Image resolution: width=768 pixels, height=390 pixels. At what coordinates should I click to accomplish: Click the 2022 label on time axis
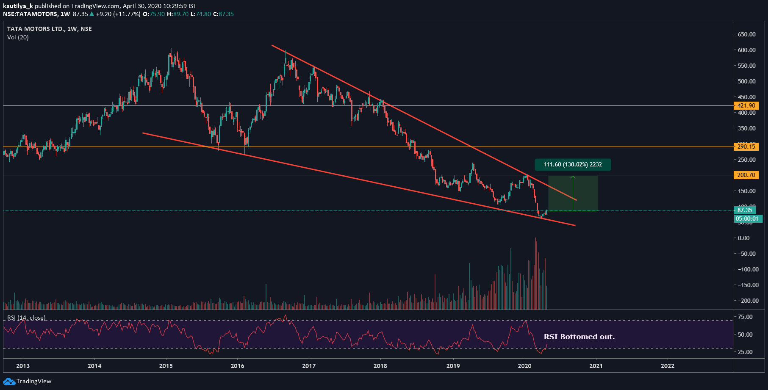(668, 366)
